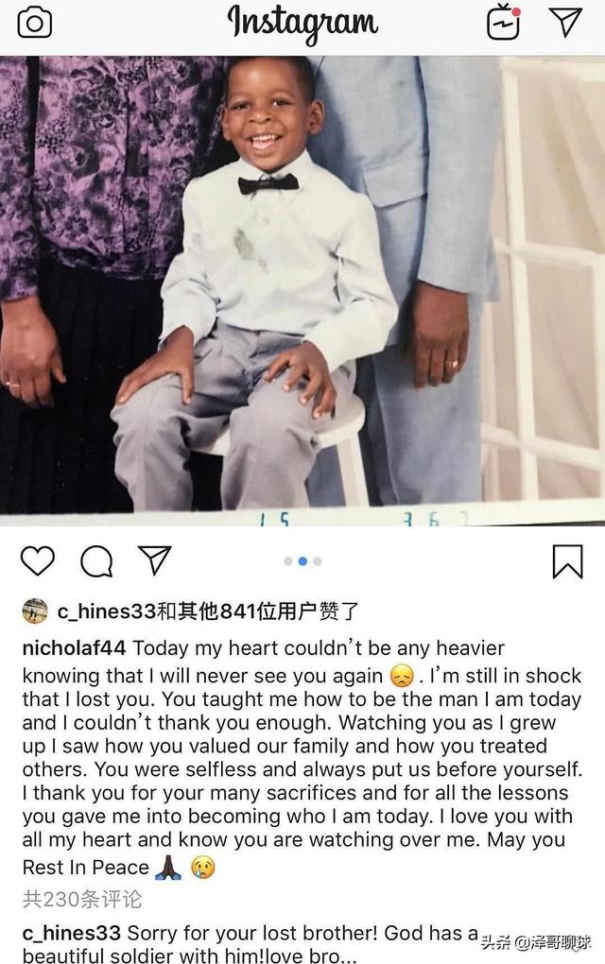
Task: Tap the comment speech bubble icon
Action: click(x=96, y=560)
